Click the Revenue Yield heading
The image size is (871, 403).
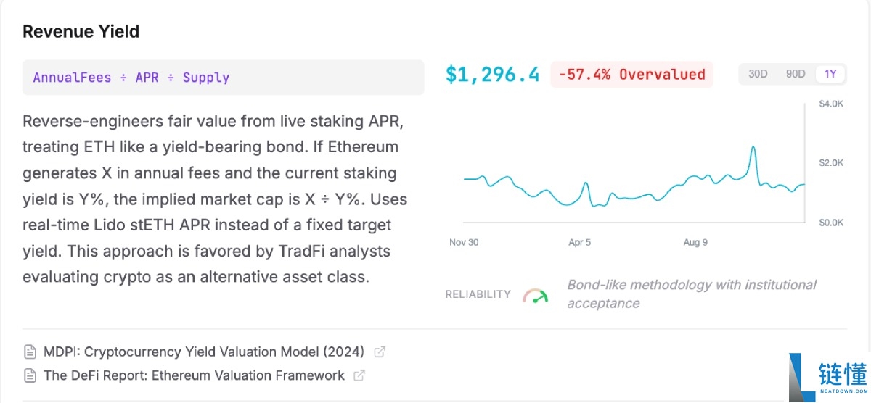pos(81,32)
